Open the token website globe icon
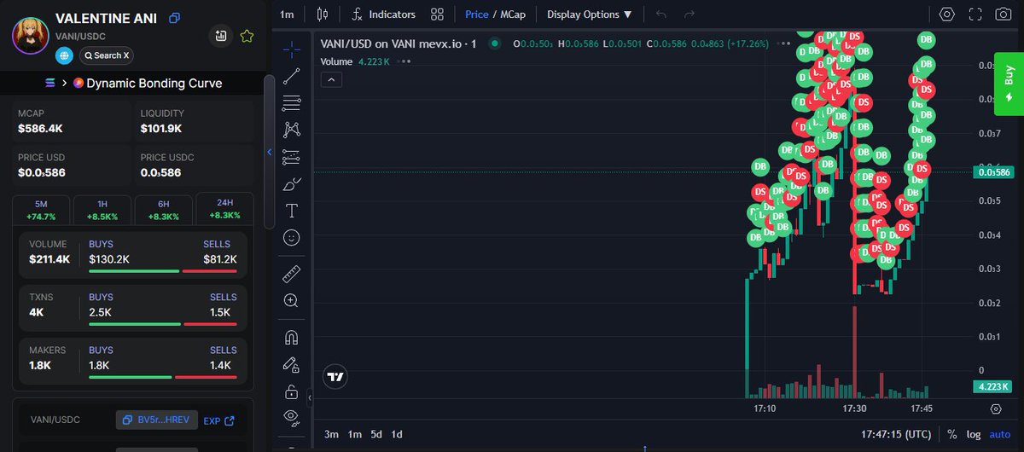This screenshot has width=1024, height=452. click(65, 55)
